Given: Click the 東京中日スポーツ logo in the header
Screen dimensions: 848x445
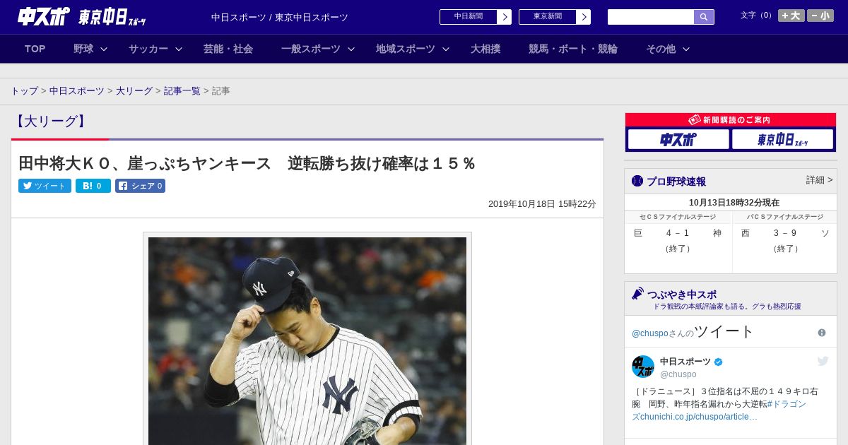Looking at the screenshot, I should [x=112, y=17].
